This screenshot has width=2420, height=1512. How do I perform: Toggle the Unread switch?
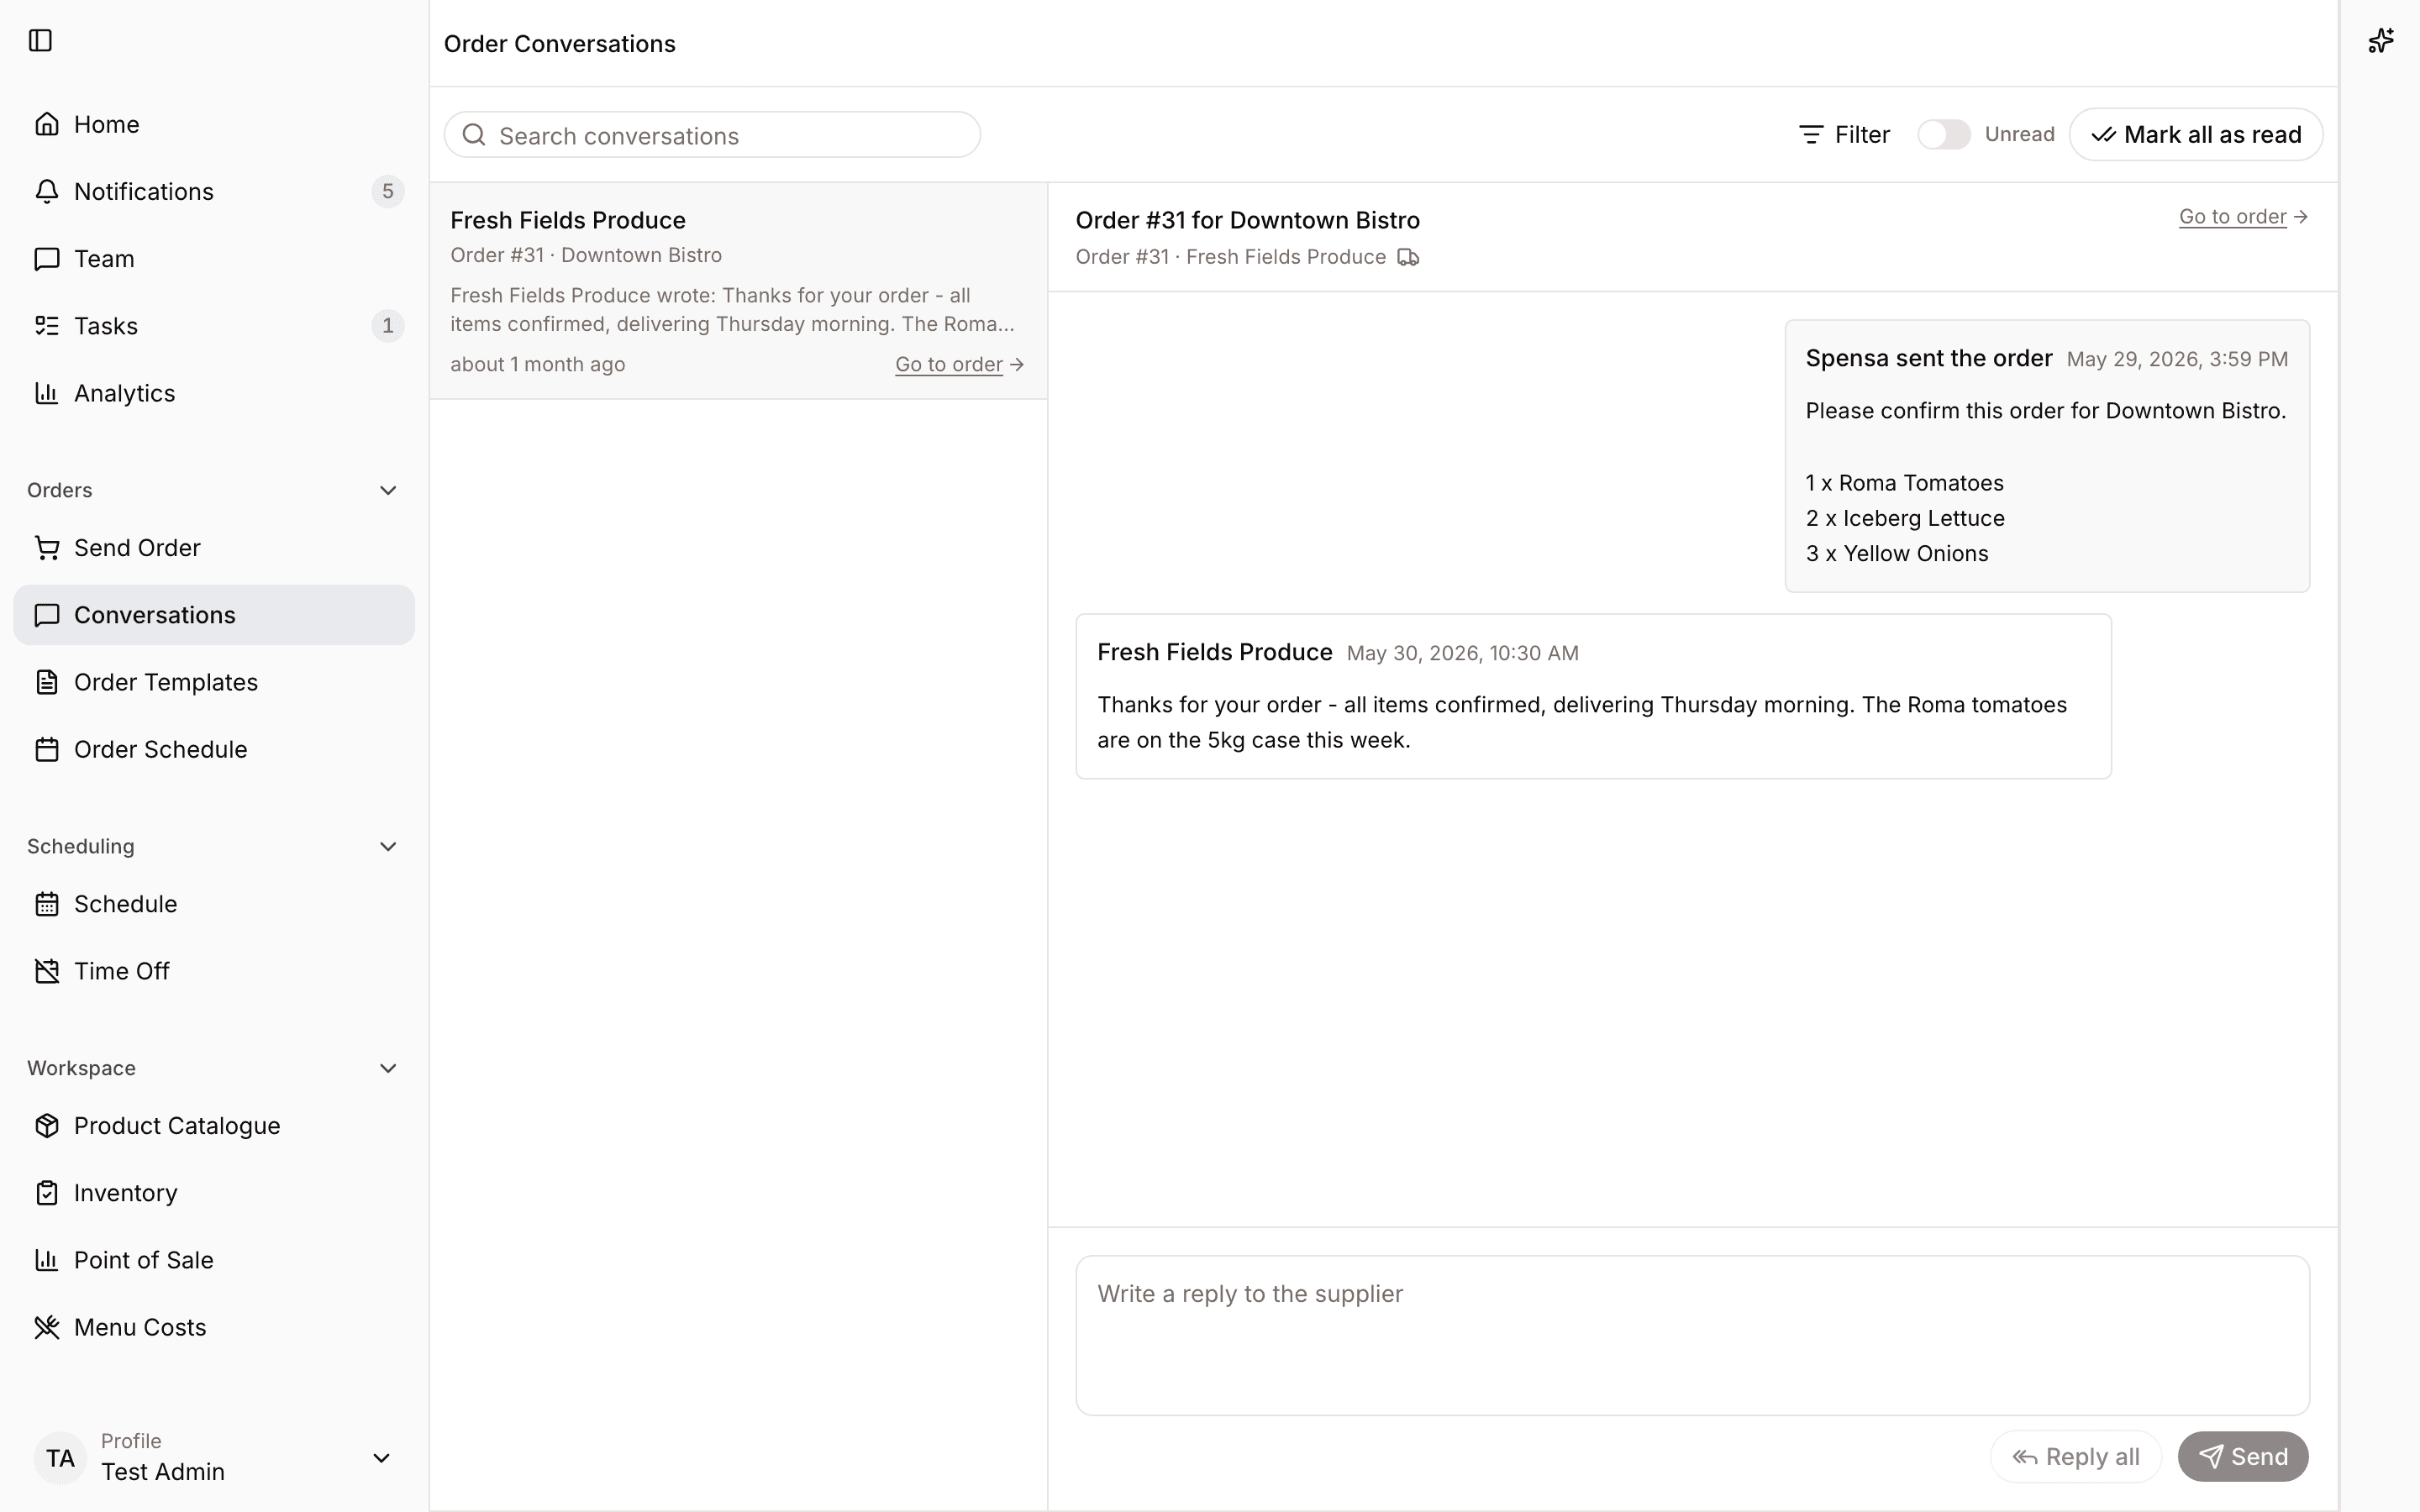(x=1943, y=134)
